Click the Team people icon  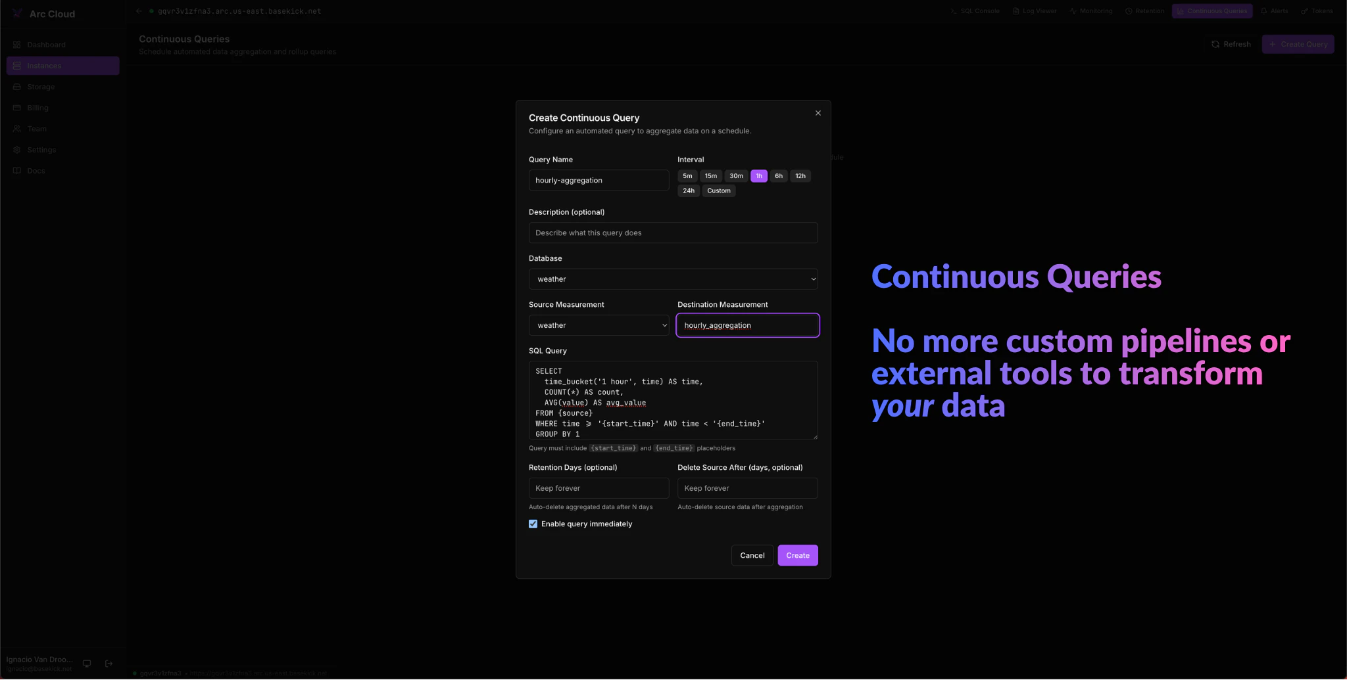click(17, 129)
